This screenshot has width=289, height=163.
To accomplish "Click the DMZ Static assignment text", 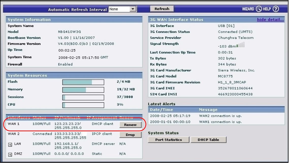I will (97, 154).
